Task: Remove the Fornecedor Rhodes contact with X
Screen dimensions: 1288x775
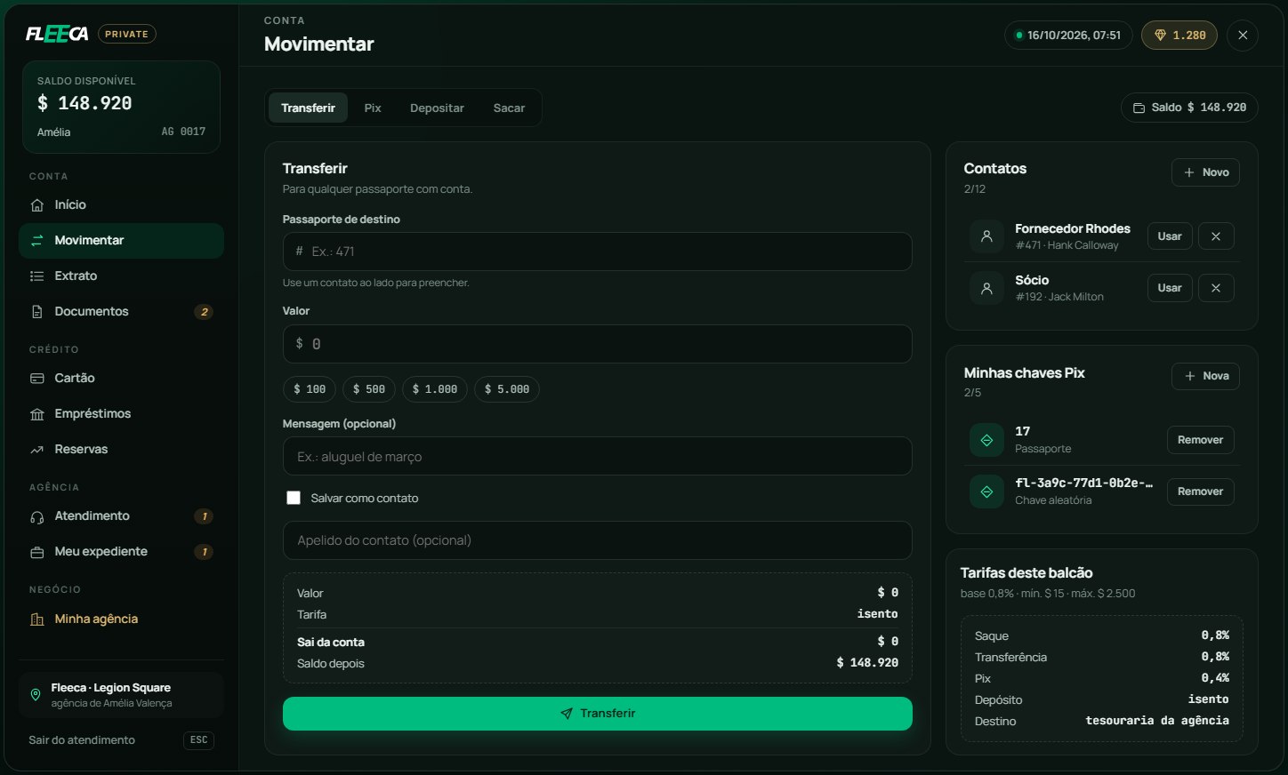Action: [x=1216, y=236]
